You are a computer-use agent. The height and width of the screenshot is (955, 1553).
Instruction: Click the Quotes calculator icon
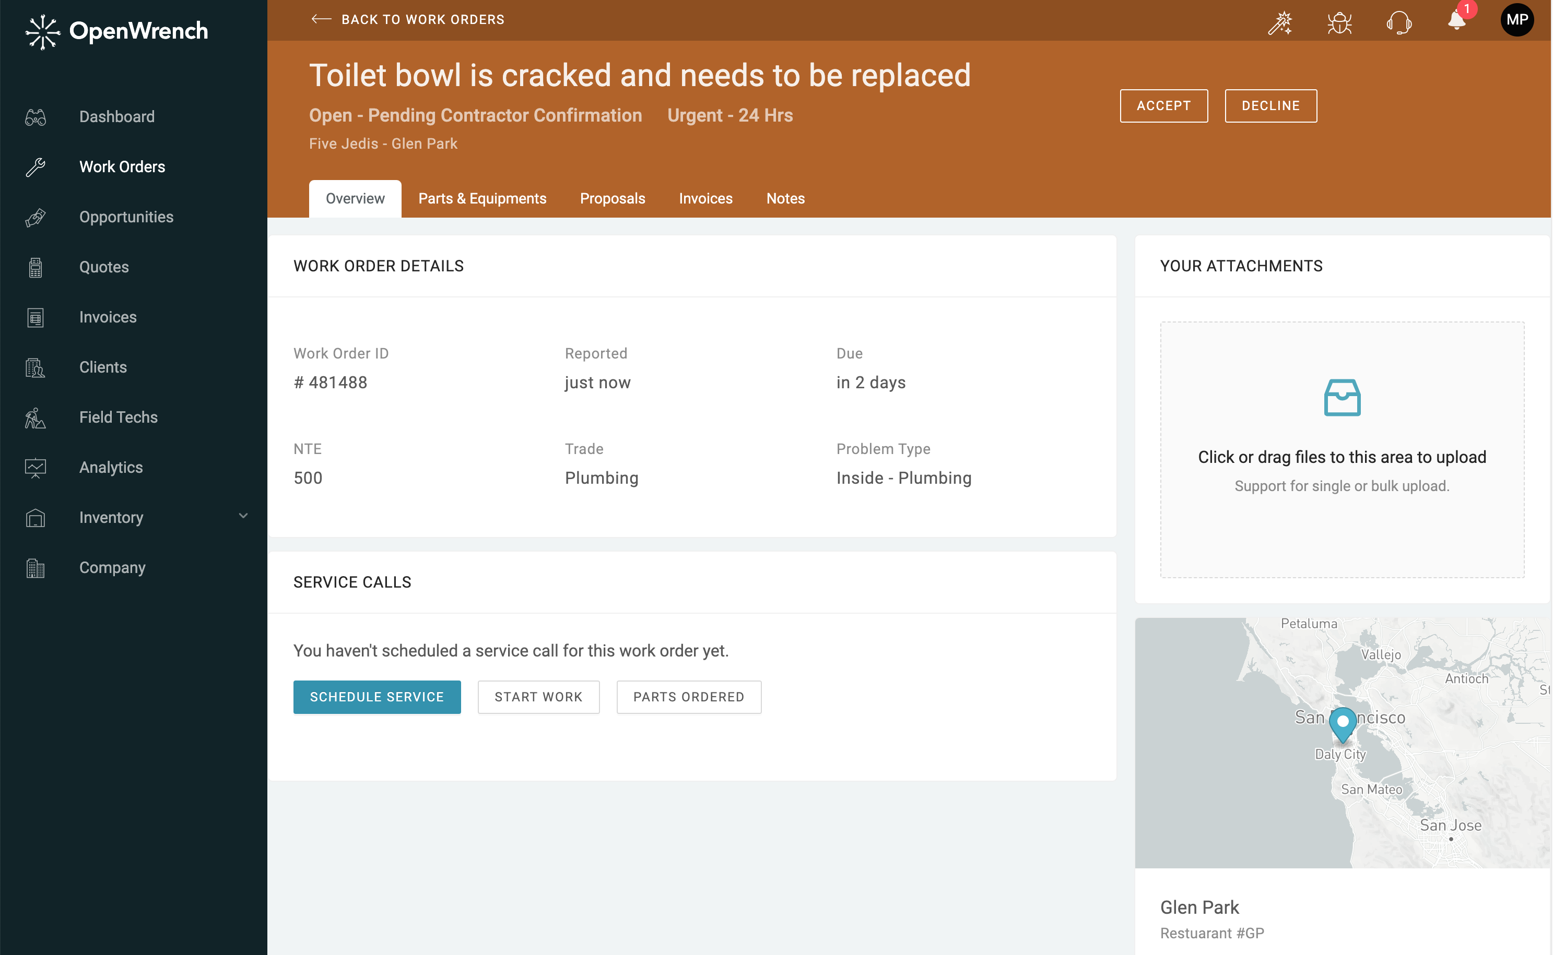click(x=36, y=267)
